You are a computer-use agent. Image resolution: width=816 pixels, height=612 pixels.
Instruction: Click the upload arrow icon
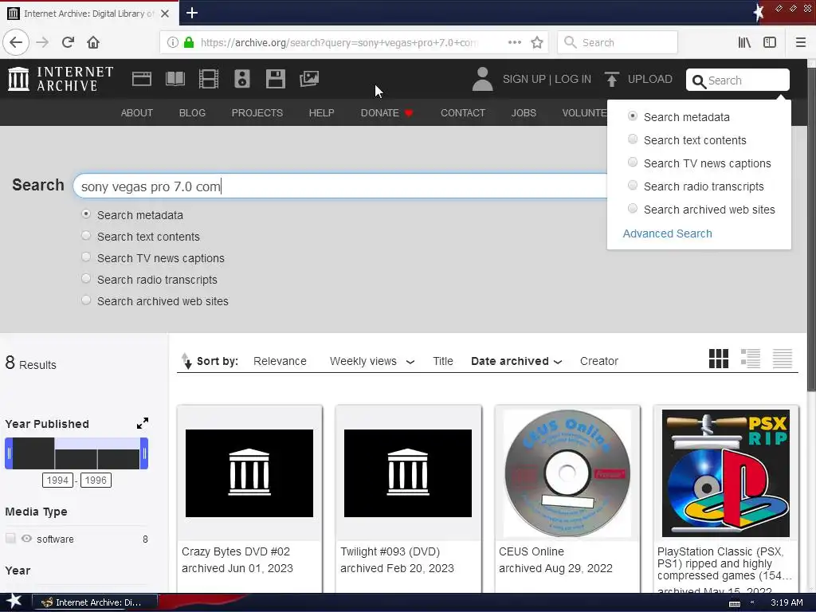[612, 80]
